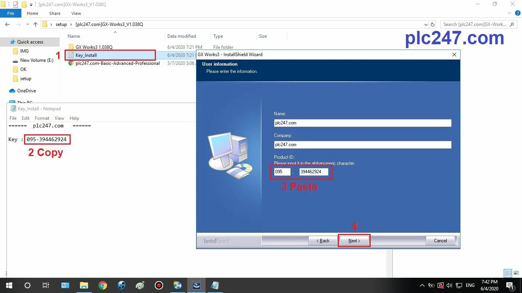
Task: Click Product ID first field 095
Action: pos(282,172)
